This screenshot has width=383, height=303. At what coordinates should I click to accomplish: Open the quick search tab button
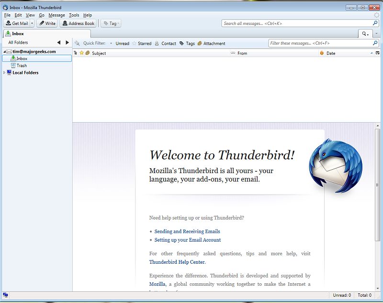point(365,34)
